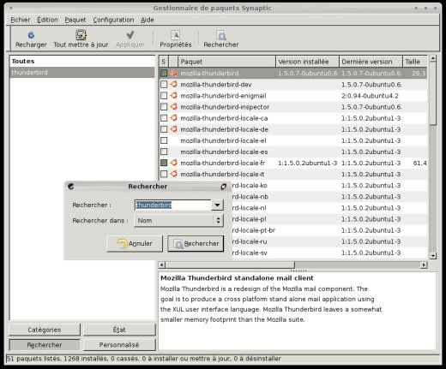Click the État filter button
Screen dimensions: 446x369
pos(119,330)
